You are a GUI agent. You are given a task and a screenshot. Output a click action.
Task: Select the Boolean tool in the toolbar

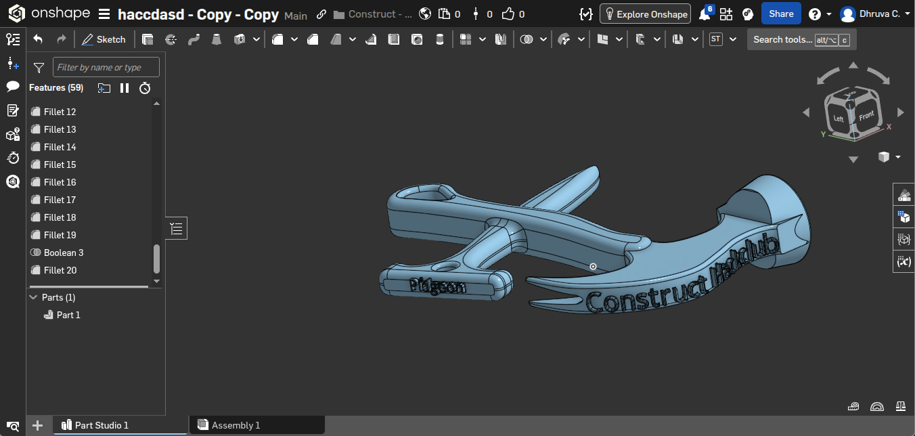[x=527, y=39]
